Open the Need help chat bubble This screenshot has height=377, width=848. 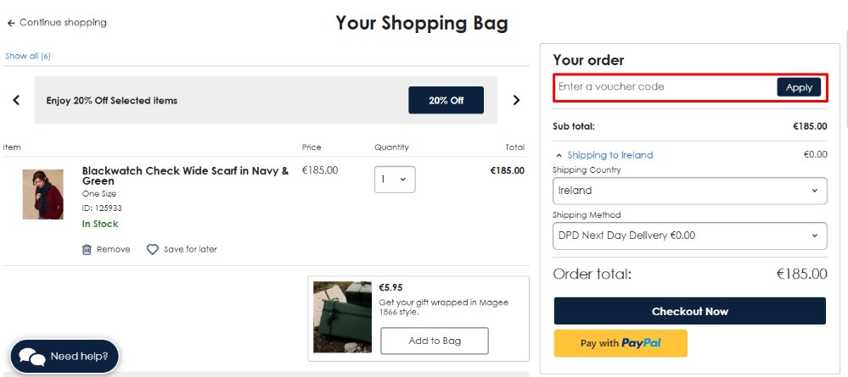[65, 356]
